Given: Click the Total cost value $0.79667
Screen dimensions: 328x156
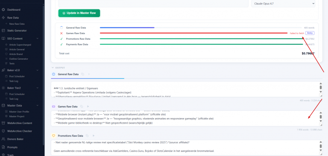Looking at the screenshot, I should click(308, 53).
